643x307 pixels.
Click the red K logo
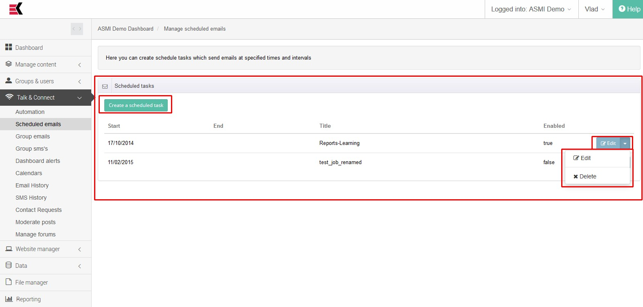pyautogui.click(x=16, y=9)
